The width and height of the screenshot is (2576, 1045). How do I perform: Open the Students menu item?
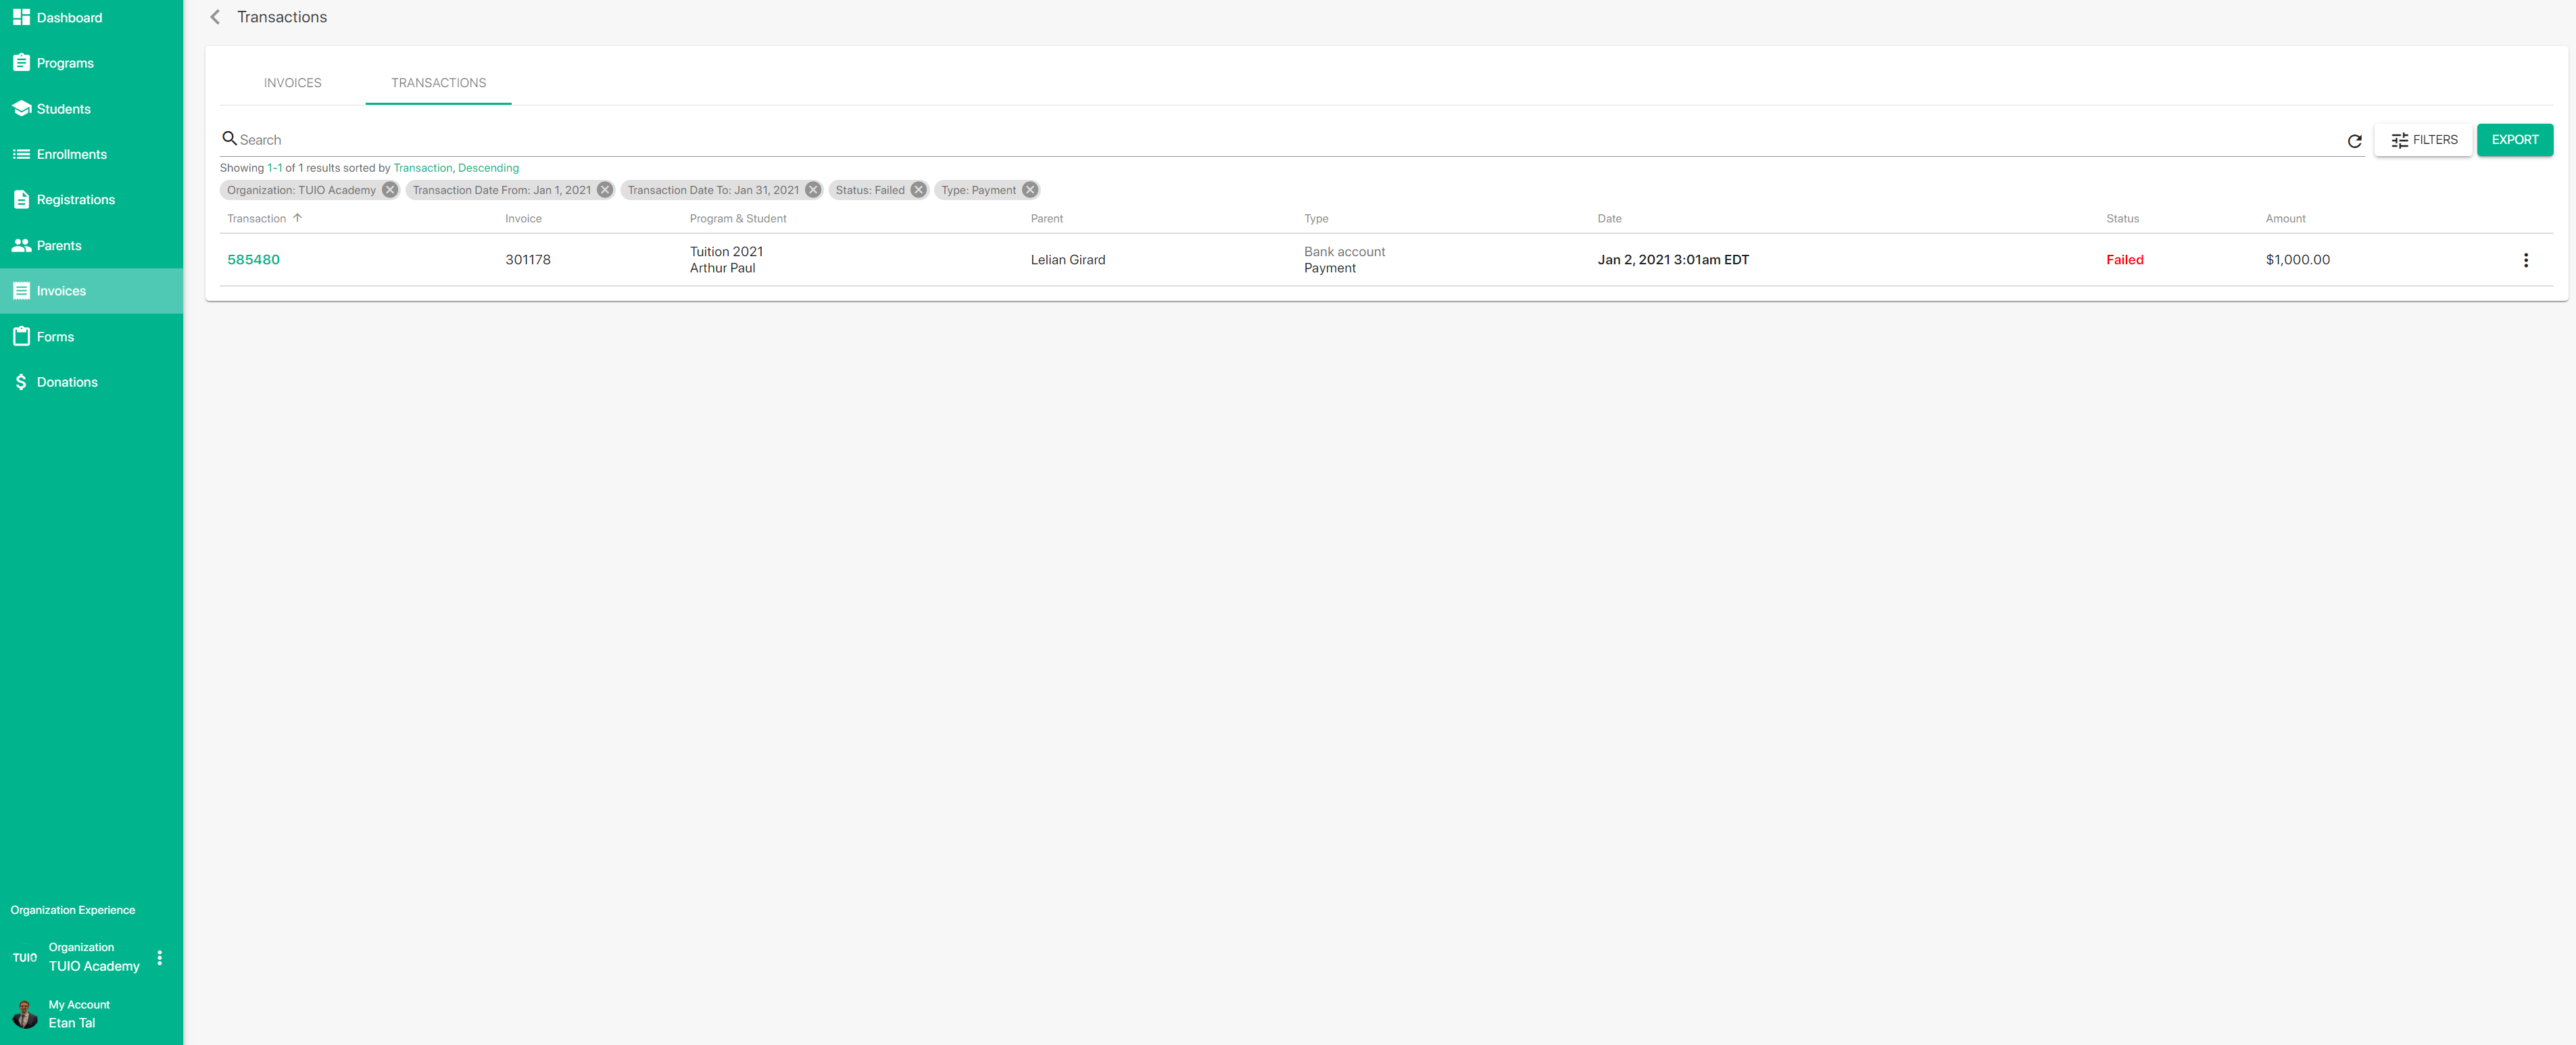[x=91, y=108]
